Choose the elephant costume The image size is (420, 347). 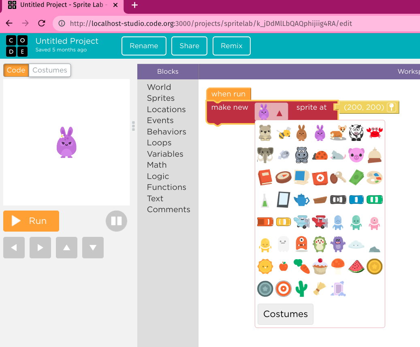tap(265, 155)
